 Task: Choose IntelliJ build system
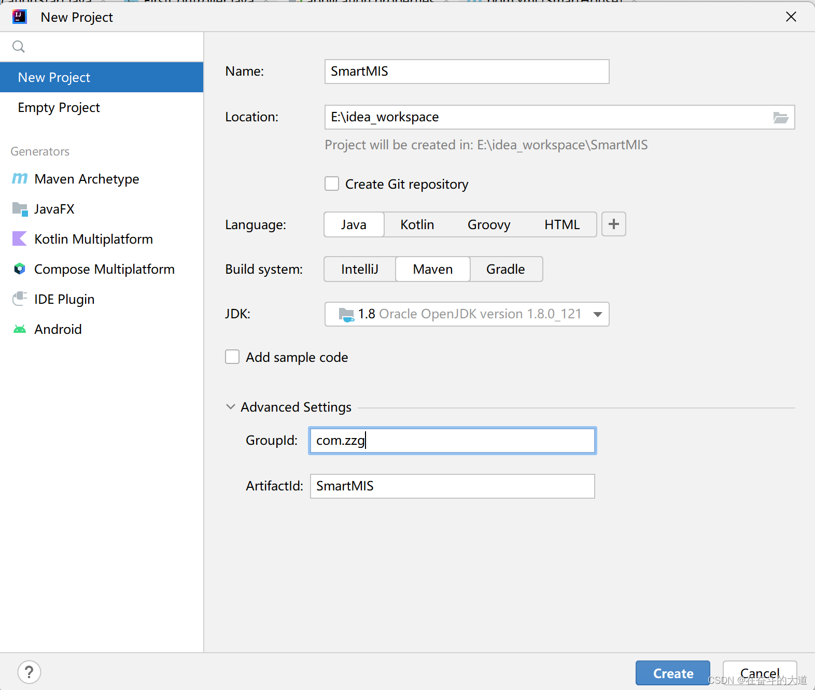(360, 269)
